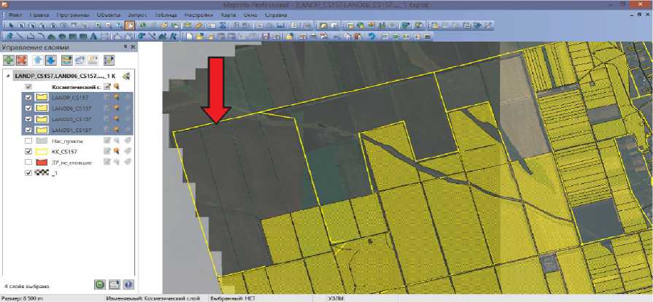Click the zoom-in magnifier tool
653x302 pixels.
click(96, 25)
